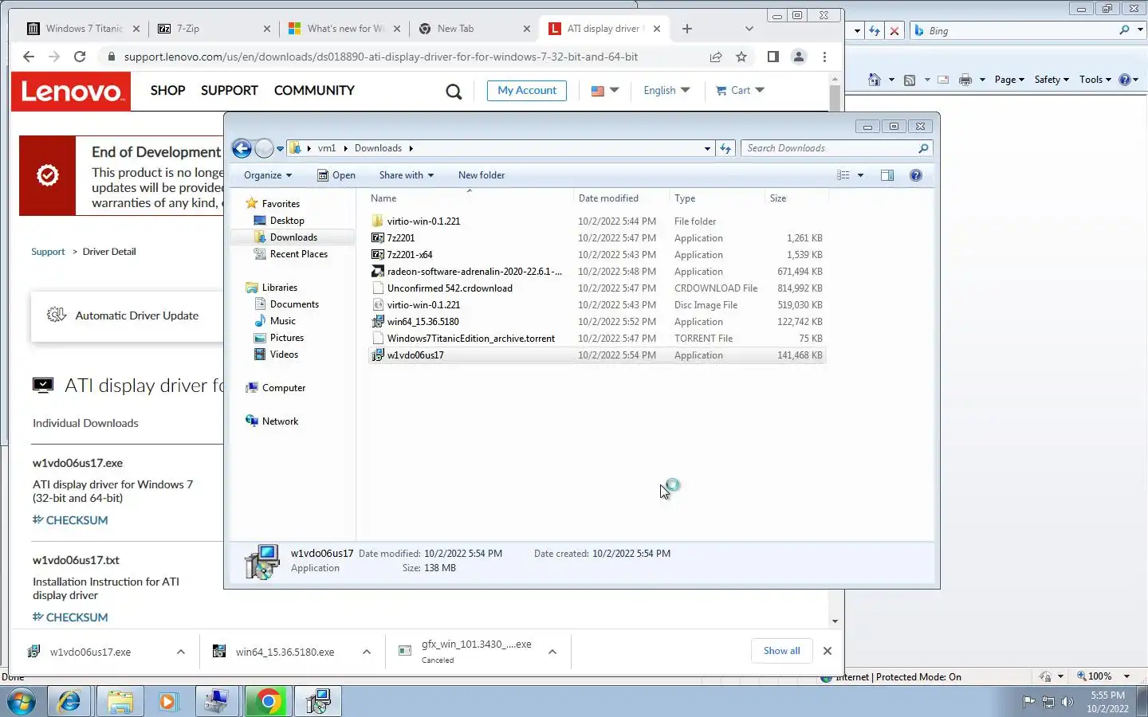Open Chrome tab search chevron
The width and height of the screenshot is (1148, 717).
point(749,29)
